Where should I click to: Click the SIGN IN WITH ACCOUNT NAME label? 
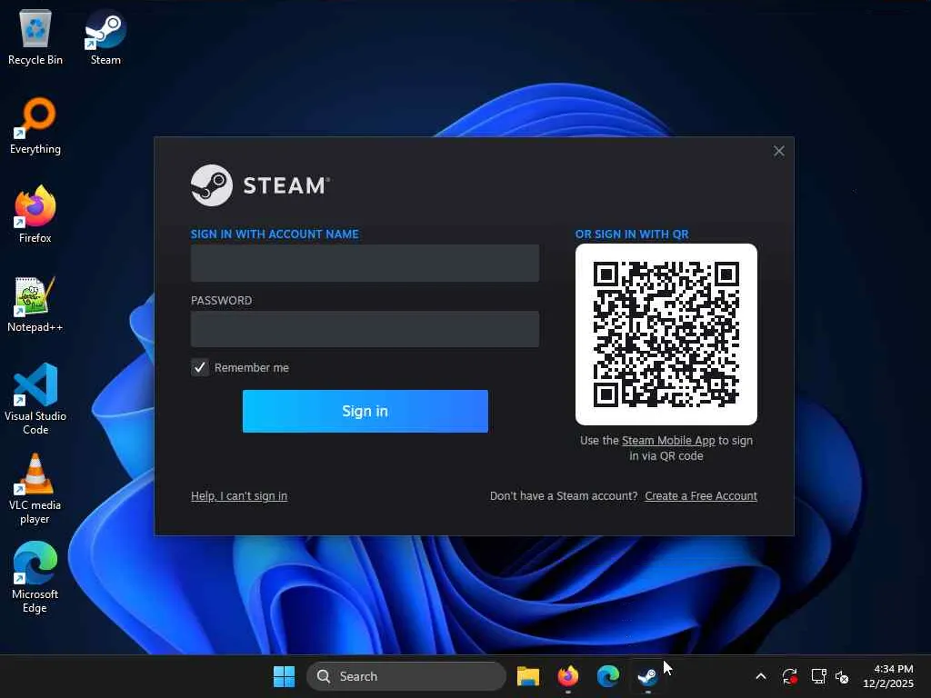tap(275, 234)
